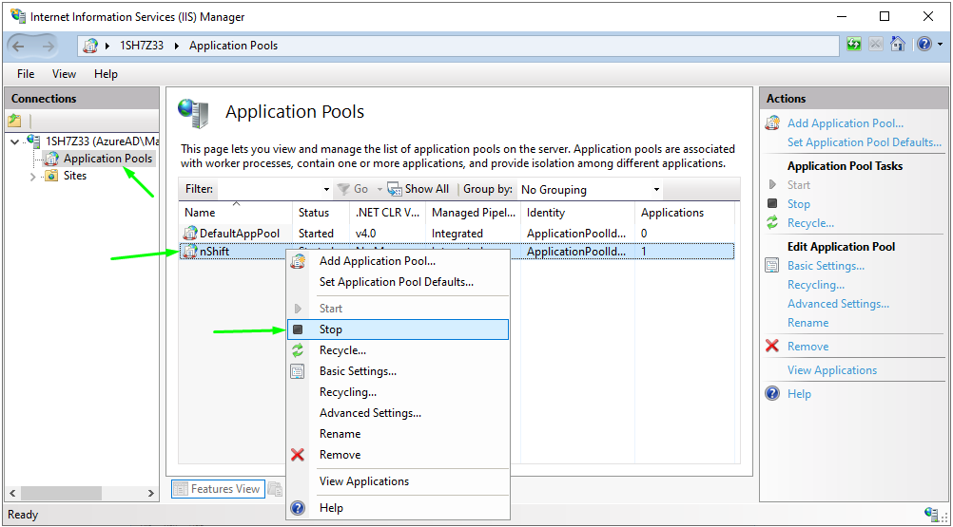Image resolution: width=953 pixels, height=527 pixels.
Task: Click the Help question icon in Actions pane
Action: click(x=772, y=394)
